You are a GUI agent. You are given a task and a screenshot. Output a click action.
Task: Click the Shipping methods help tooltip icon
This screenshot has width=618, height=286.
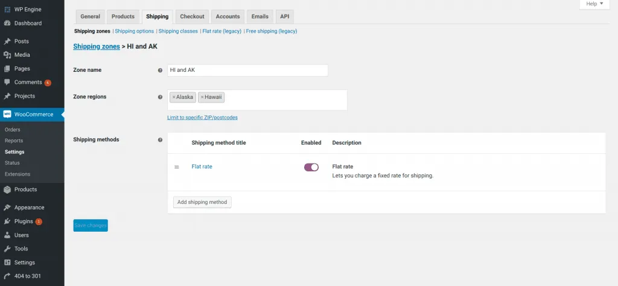pyautogui.click(x=160, y=140)
